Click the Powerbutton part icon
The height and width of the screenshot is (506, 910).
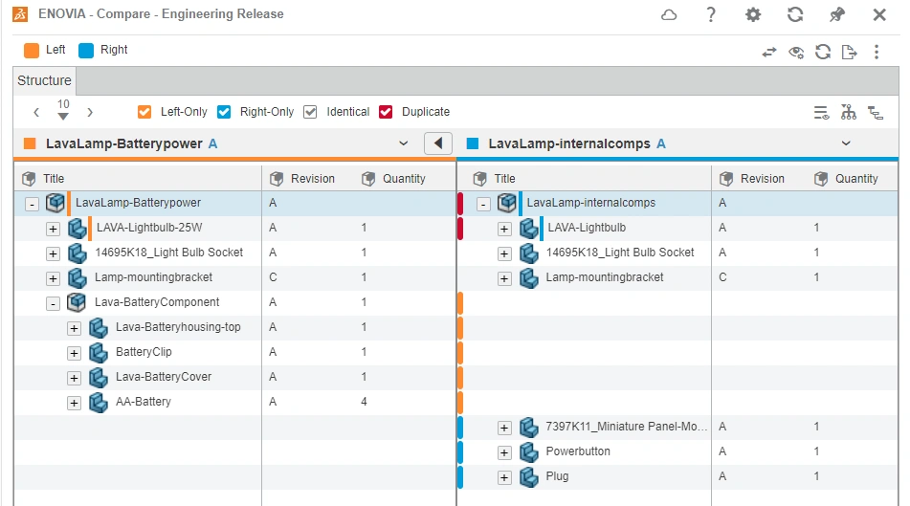pyautogui.click(x=528, y=452)
